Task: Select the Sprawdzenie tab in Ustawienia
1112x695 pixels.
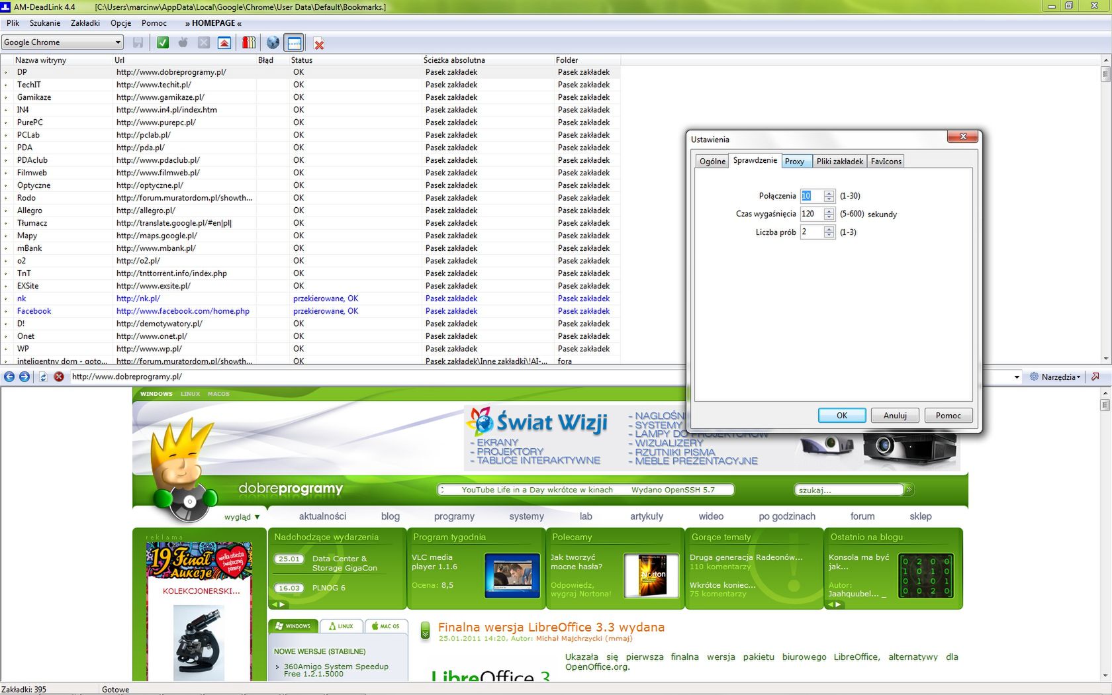Action: pos(755,160)
